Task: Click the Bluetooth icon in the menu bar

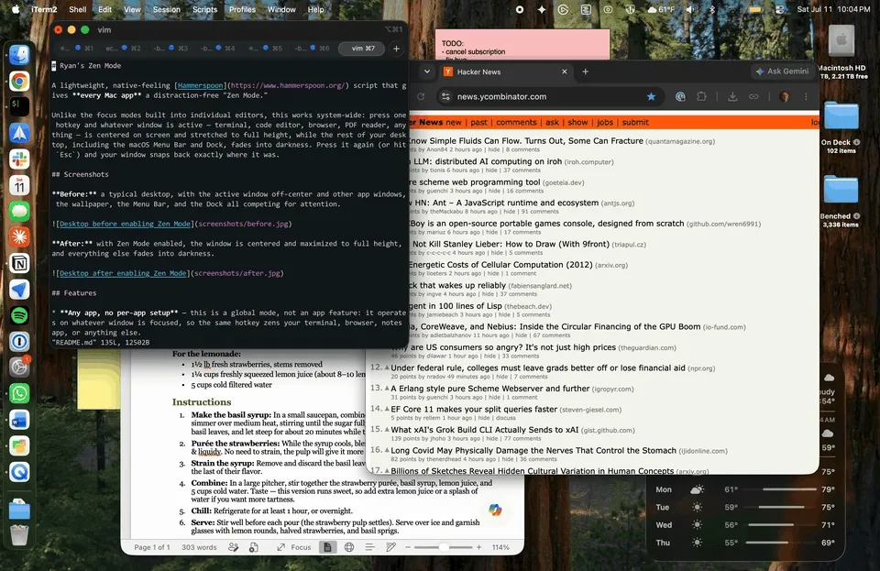Action: point(712,9)
